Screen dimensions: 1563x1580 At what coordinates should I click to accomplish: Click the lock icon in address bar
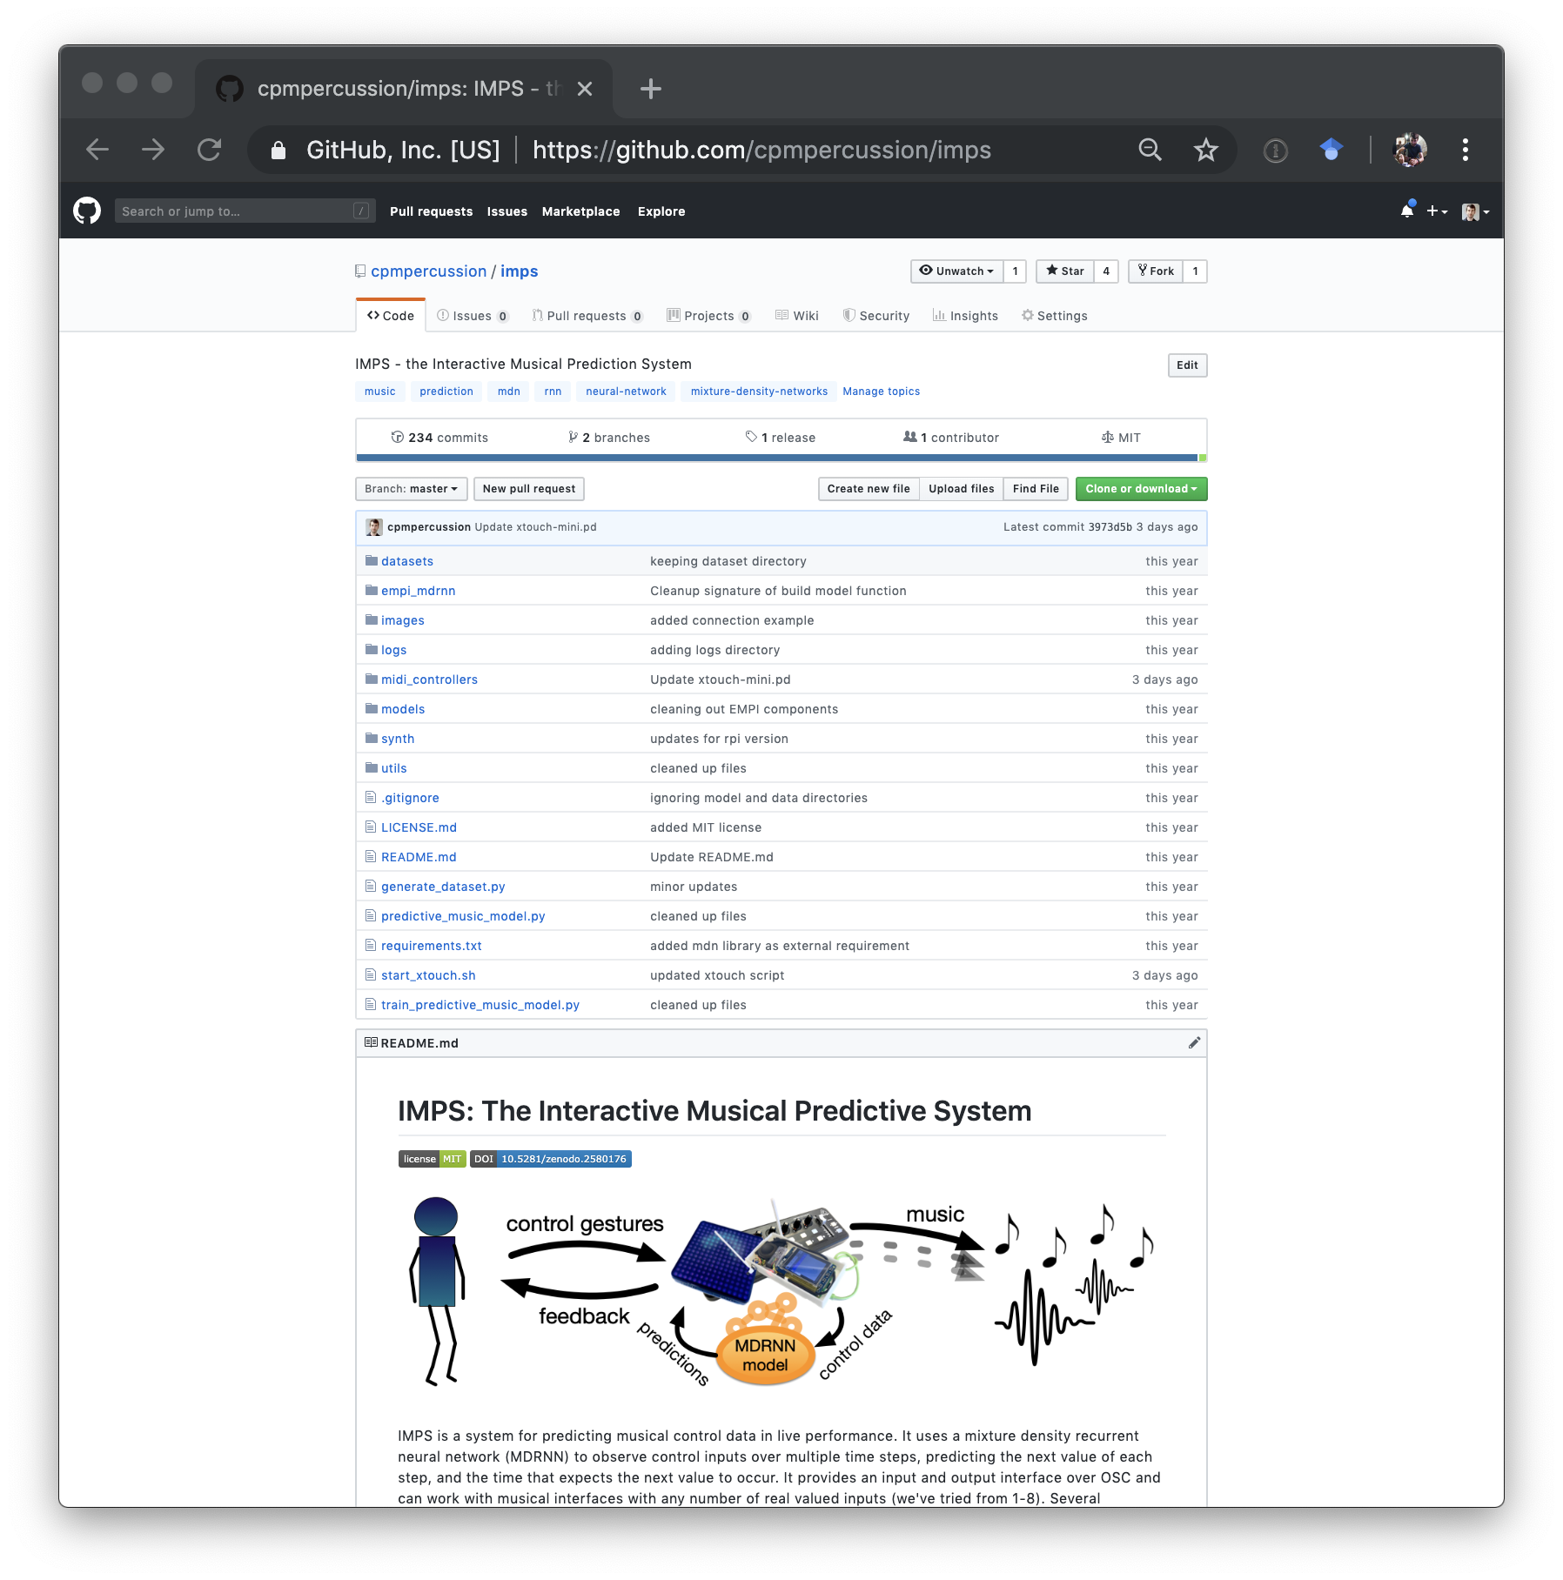pos(278,150)
